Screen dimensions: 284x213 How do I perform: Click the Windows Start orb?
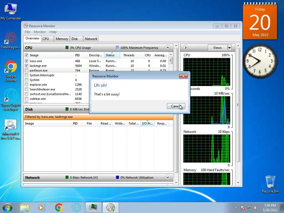point(7,207)
